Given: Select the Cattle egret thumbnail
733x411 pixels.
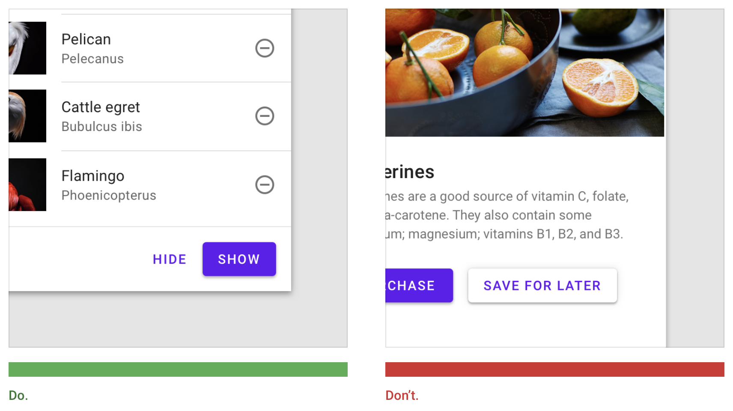Looking at the screenshot, I should click(27, 116).
